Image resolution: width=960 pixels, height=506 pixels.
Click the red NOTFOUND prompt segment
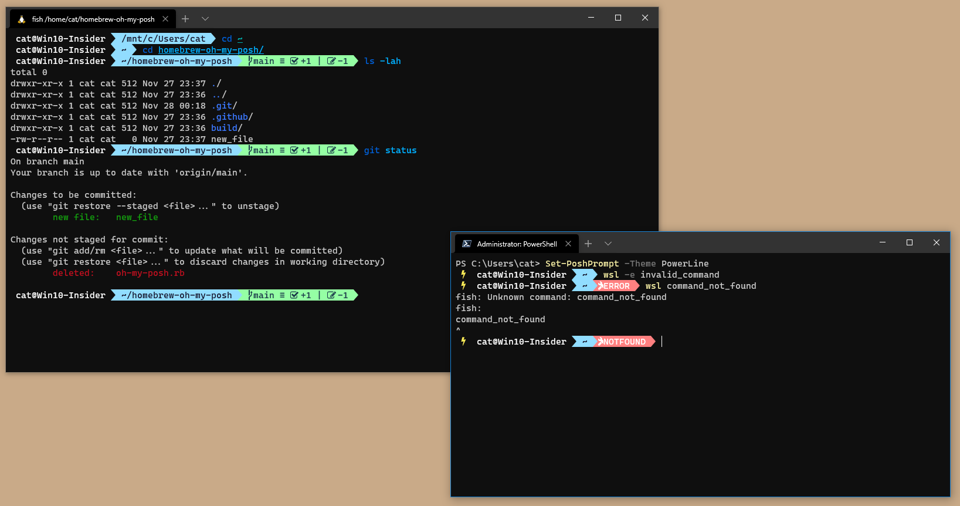624,342
